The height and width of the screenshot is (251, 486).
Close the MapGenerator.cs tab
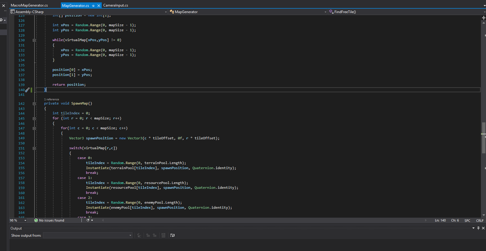[100, 5]
